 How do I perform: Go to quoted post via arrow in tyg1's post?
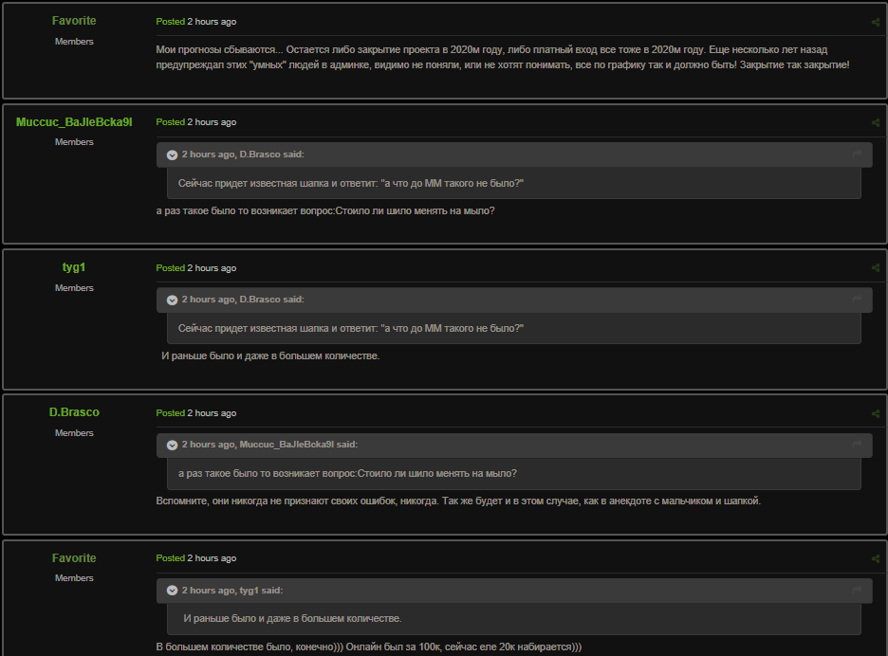857,300
